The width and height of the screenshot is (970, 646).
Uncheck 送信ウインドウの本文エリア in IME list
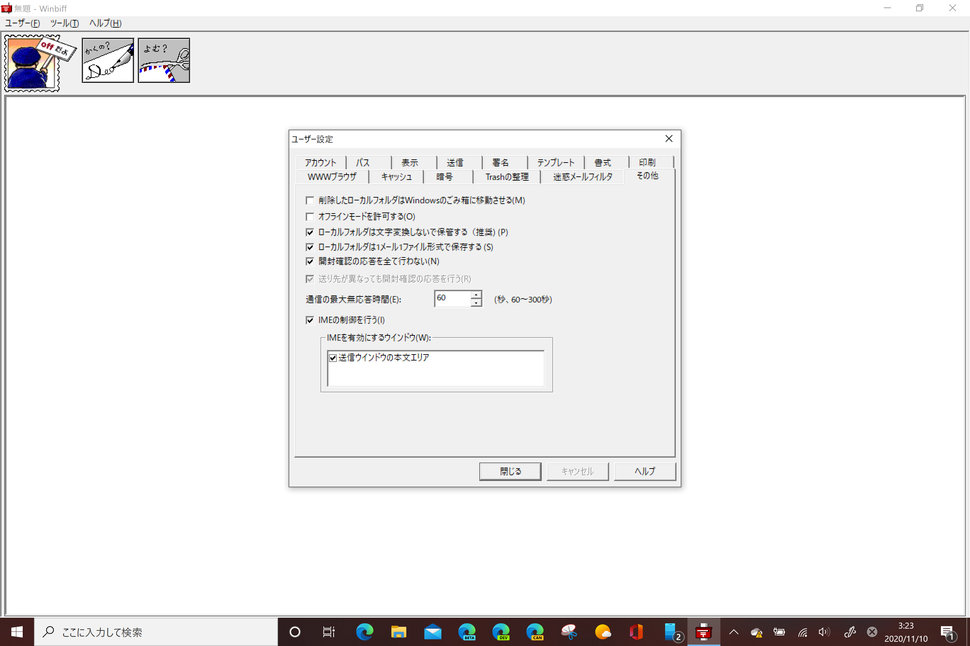point(333,358)
